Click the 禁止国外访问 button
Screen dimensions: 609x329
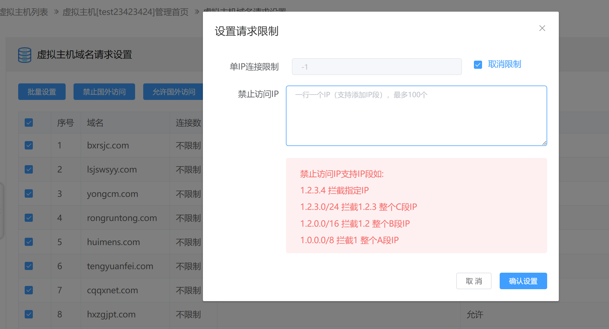[104, 92]
